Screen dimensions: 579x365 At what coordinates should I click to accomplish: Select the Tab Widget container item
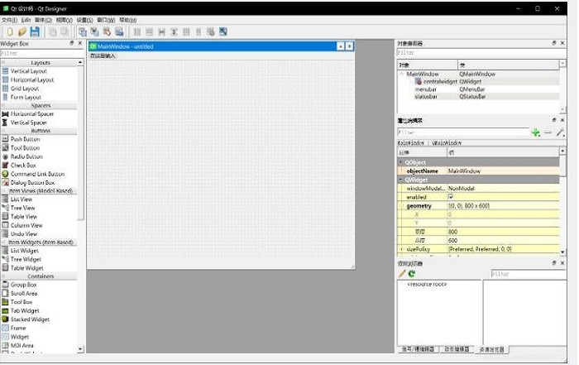pos(25,311)
